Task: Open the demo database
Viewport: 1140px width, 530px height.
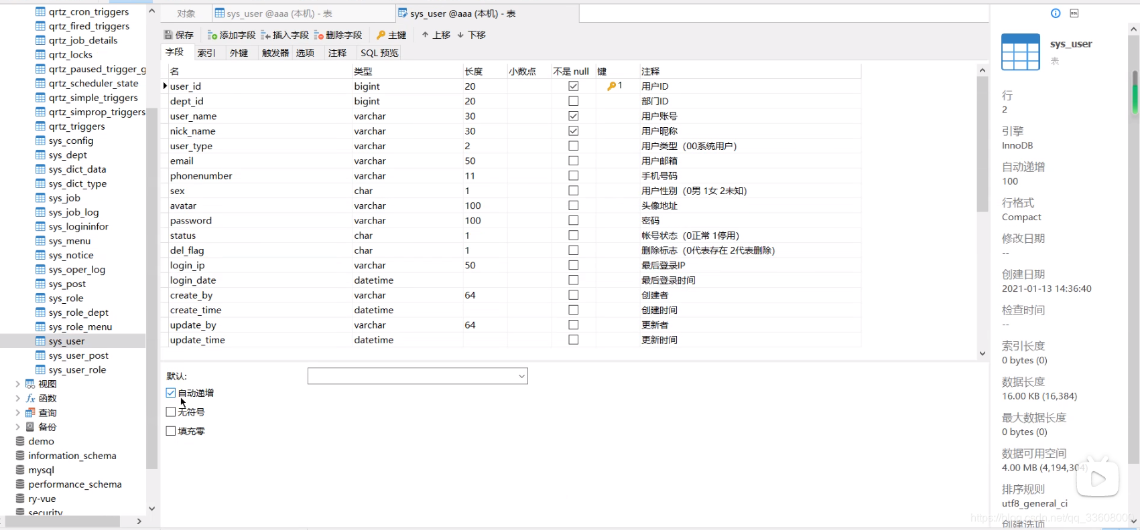Action: 41,442
